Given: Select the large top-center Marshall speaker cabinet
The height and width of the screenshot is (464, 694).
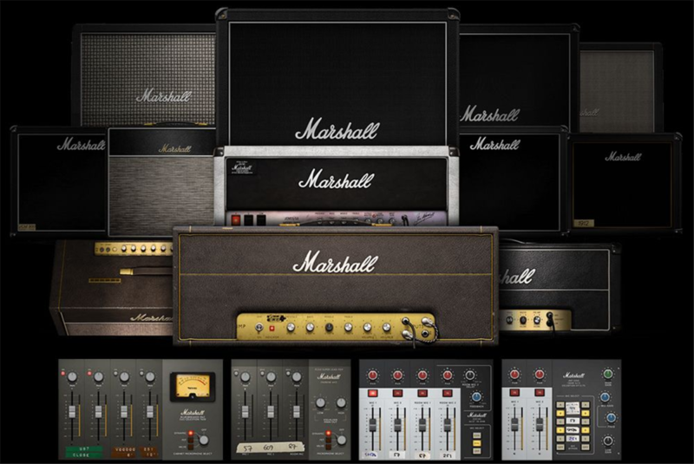Looking at the screenshot, I should point(337,78).
